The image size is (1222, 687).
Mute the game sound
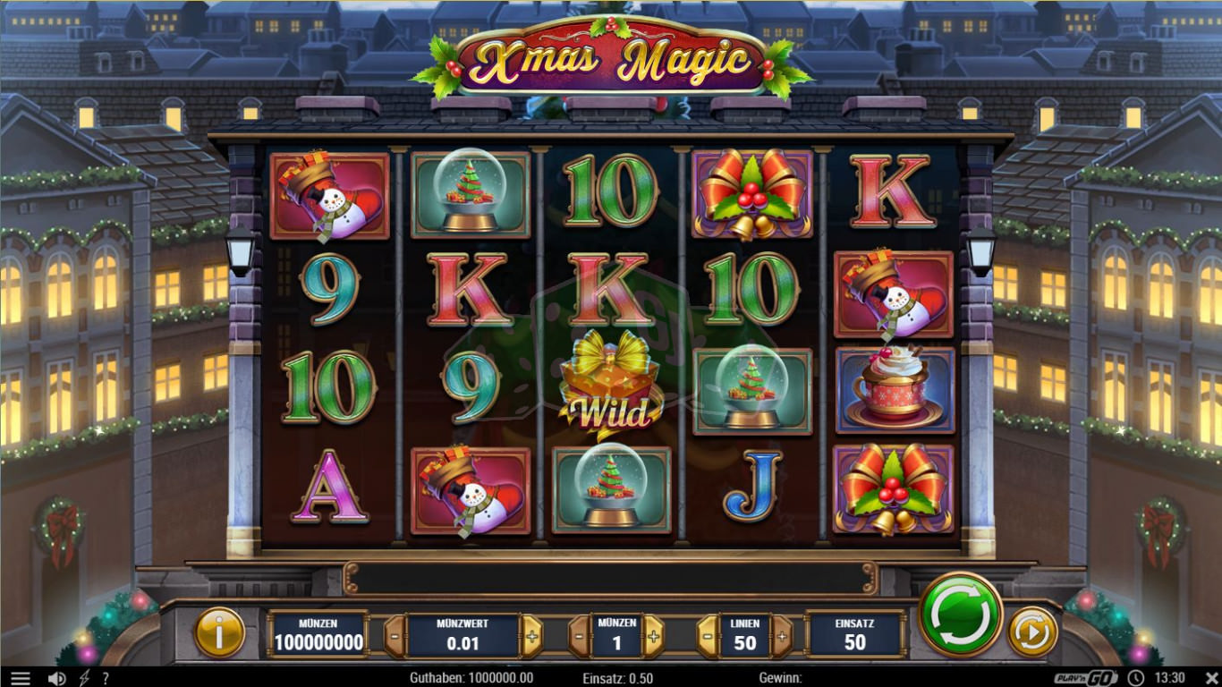click(56, 678)
